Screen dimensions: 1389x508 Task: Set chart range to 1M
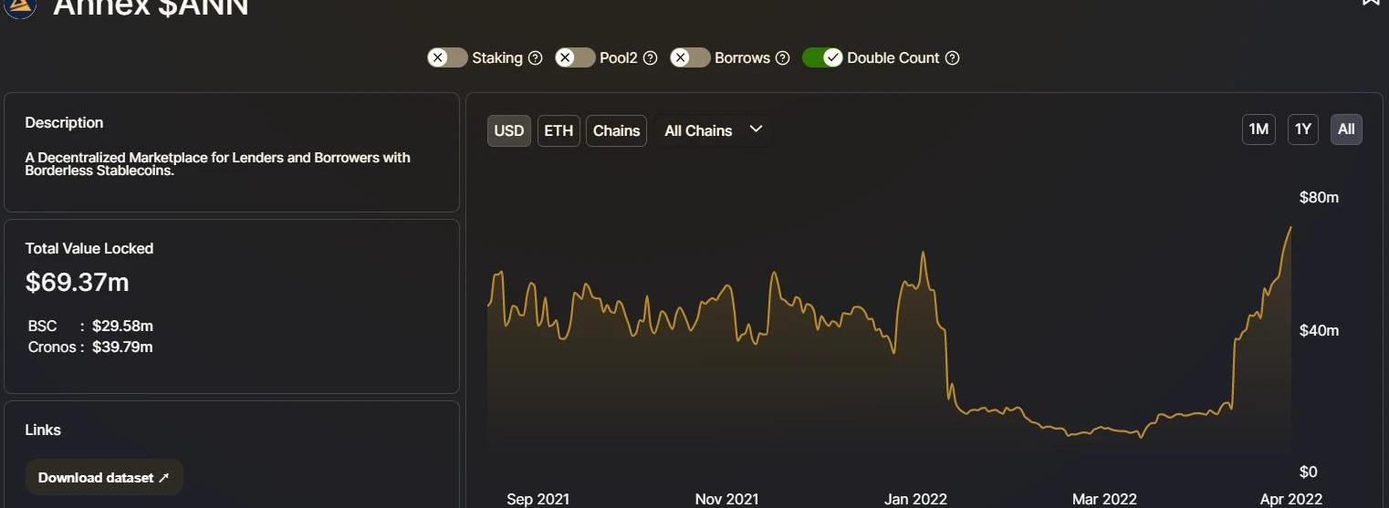coord(1258,130)
